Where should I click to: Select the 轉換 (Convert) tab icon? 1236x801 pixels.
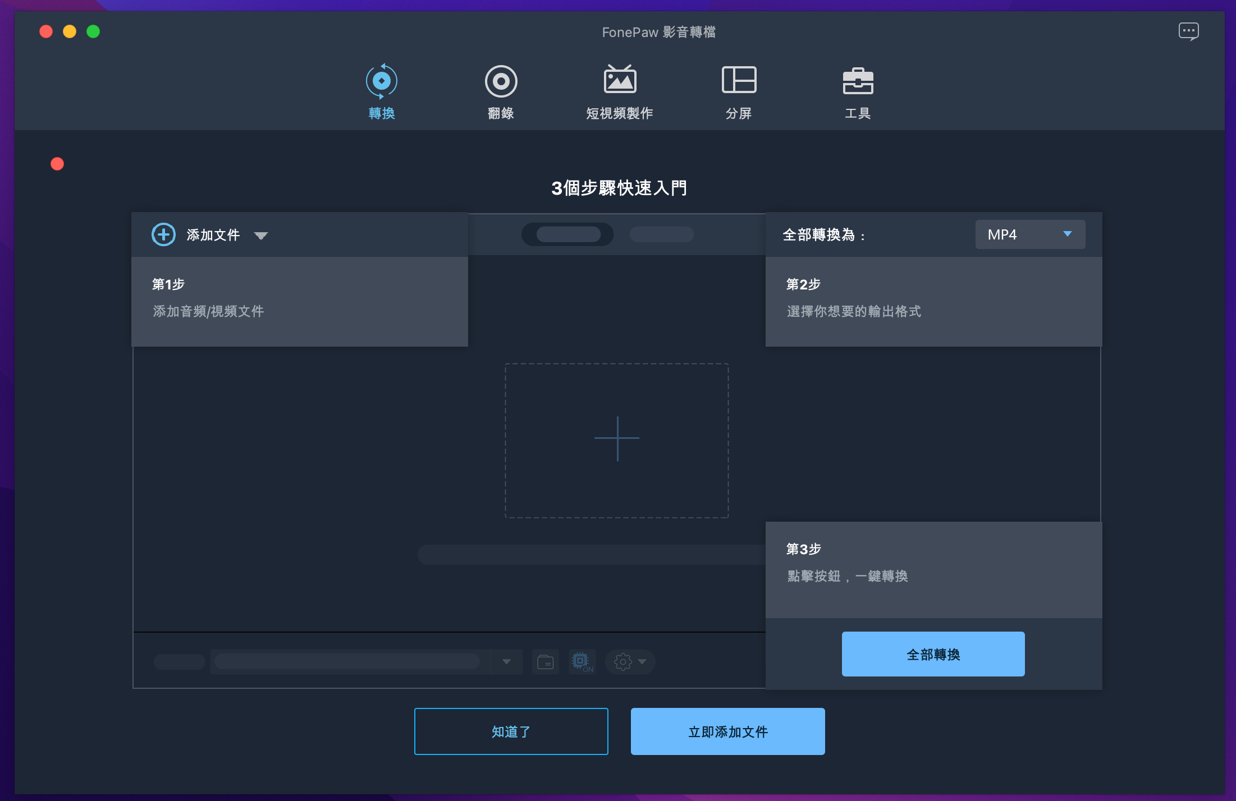pos(381,81)
